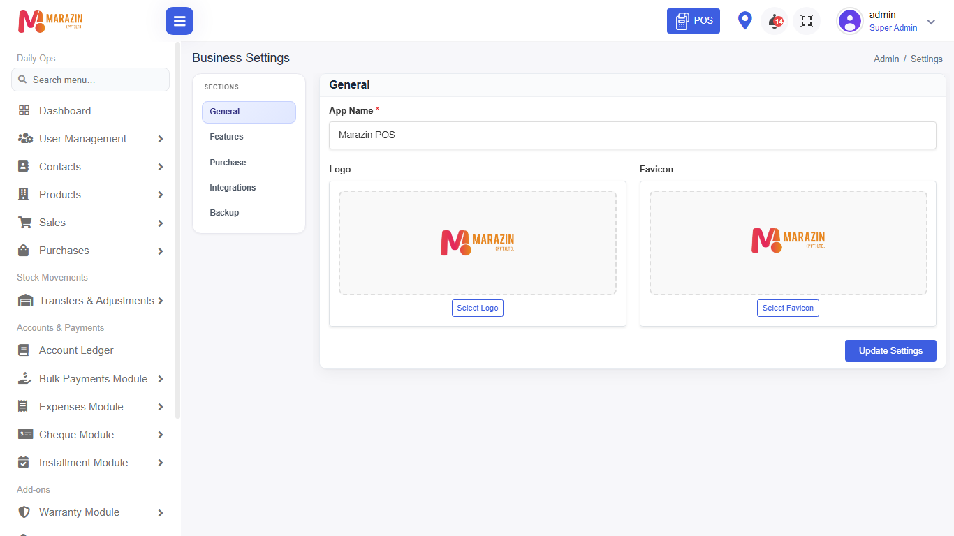
Task: Expand the Products submenu chevron
Action: pos(161,195)
